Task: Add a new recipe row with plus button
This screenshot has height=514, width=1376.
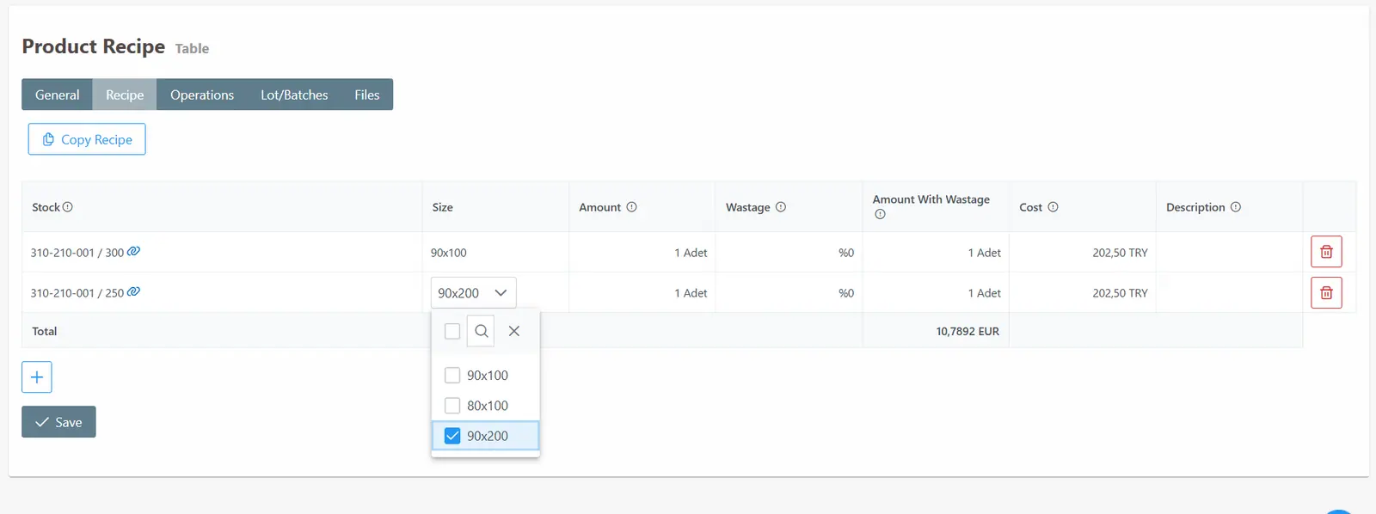Action: pos(37,376)
